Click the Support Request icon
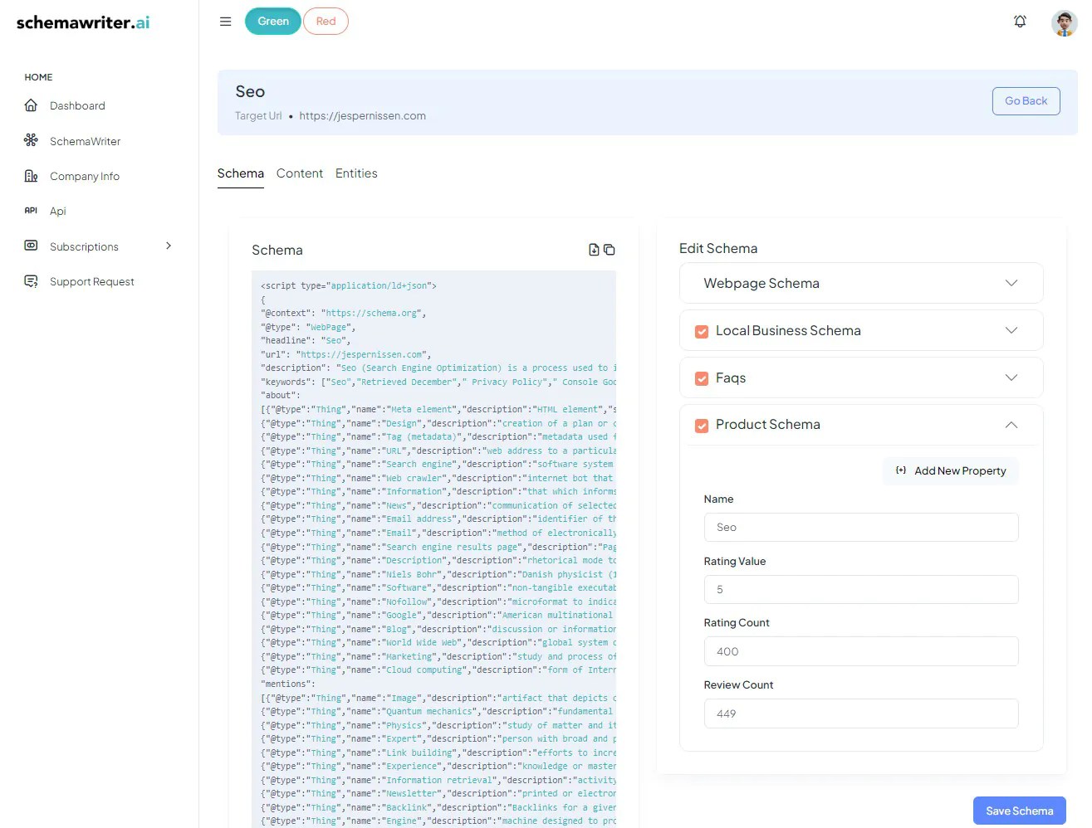 pyautogui.click(x=31, y=281)
